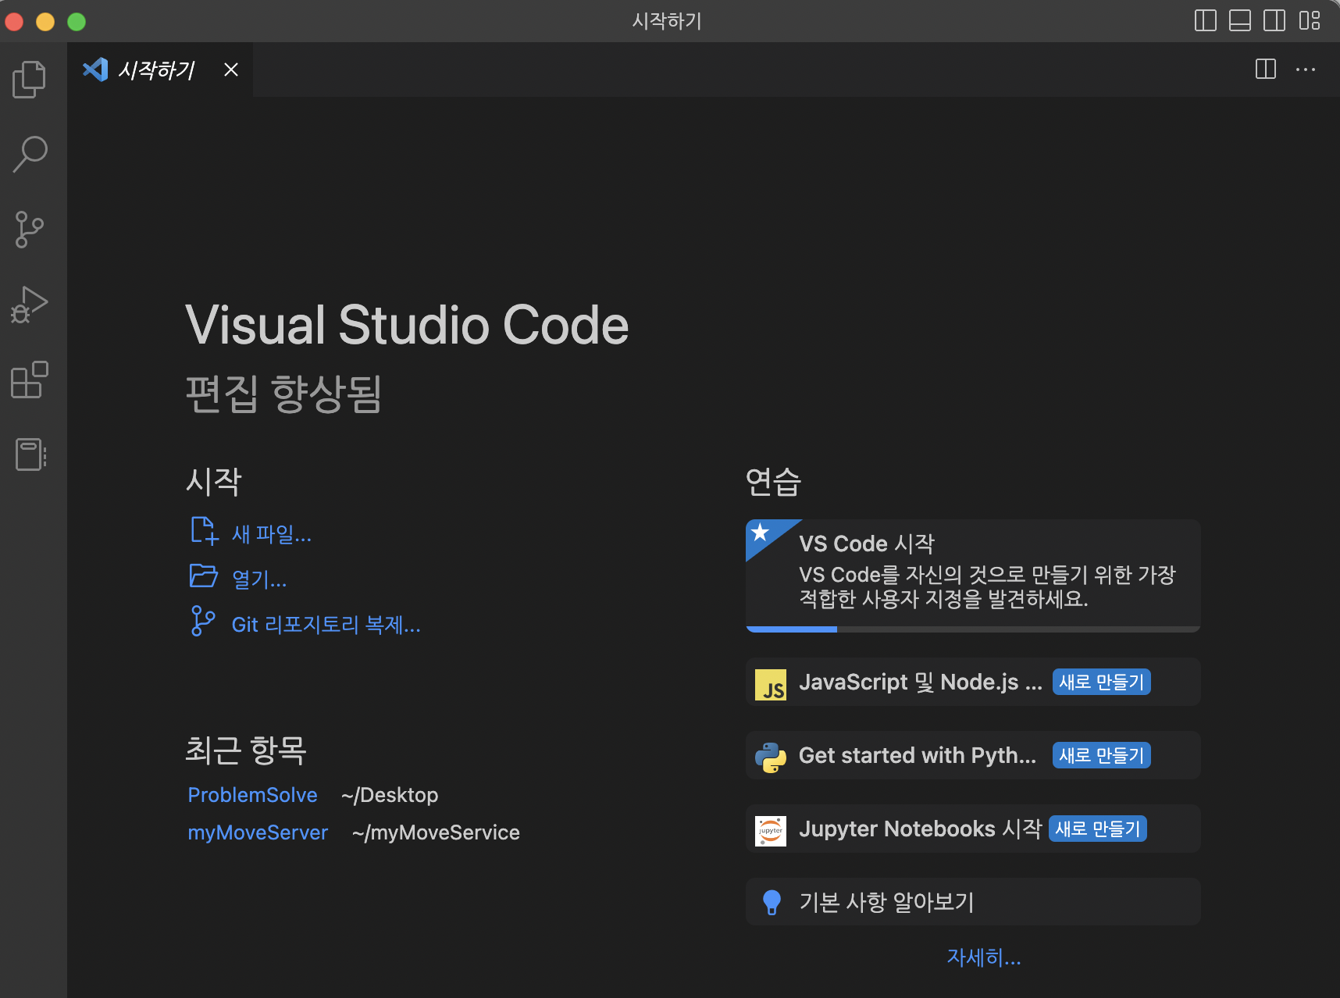The width and height of the screenshot is (1340, 998).
Task: Open JavaScript 및 Node.js walkthrough
Action: point(973,682)
